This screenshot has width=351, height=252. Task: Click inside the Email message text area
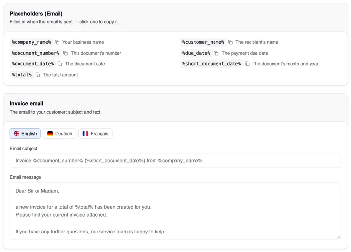[x=175, y=211]
